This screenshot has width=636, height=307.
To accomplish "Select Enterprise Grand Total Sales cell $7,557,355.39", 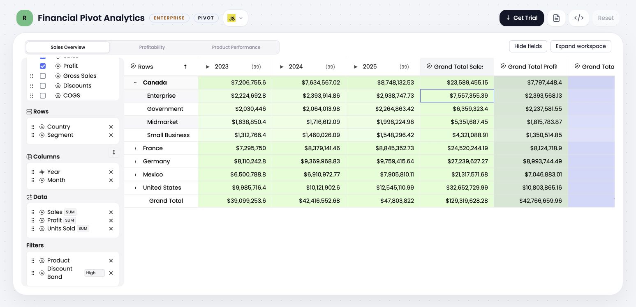I will pos(457,96).
